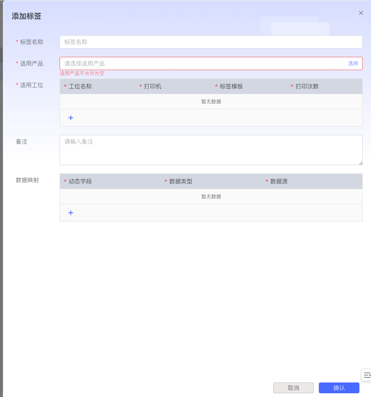This screenshot has height=397, width=371.
Task: Click the 适用产品 input field
Action: (x=203, y=63)
